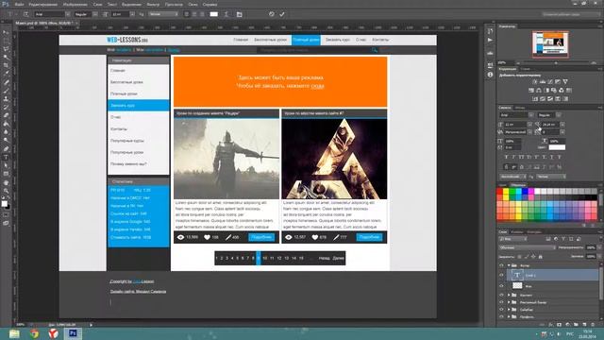Open File Explorer from the taskbar
The width and height of the screenshot is (604, 340).
(x=14, y=333)
